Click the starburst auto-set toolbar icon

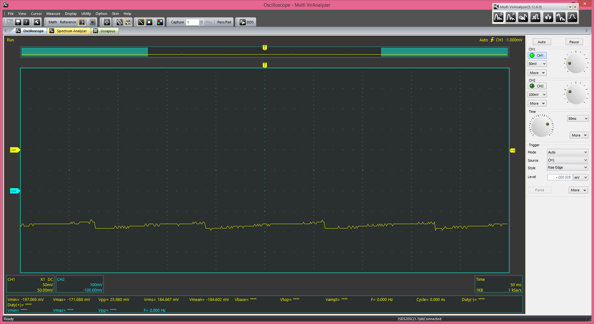107,22
